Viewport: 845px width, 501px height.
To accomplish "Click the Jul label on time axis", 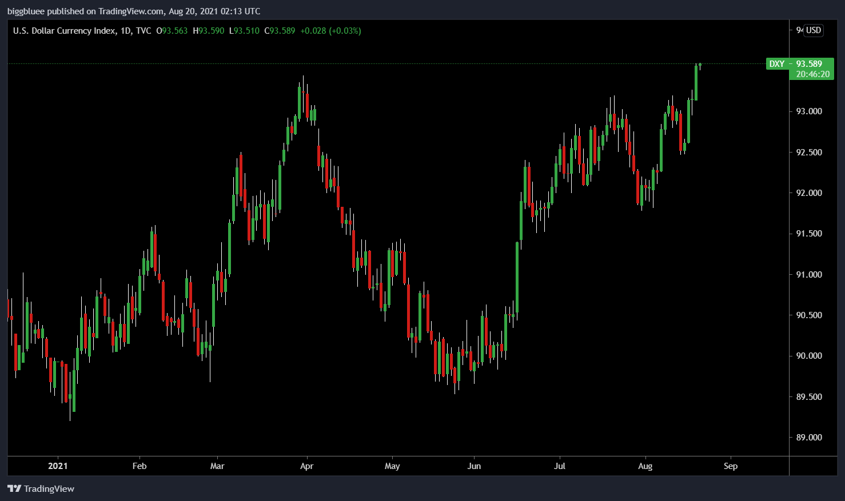I will [x=560, y=466].
